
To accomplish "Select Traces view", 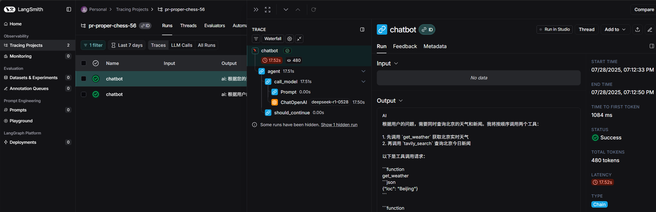I will click(158, 45).
